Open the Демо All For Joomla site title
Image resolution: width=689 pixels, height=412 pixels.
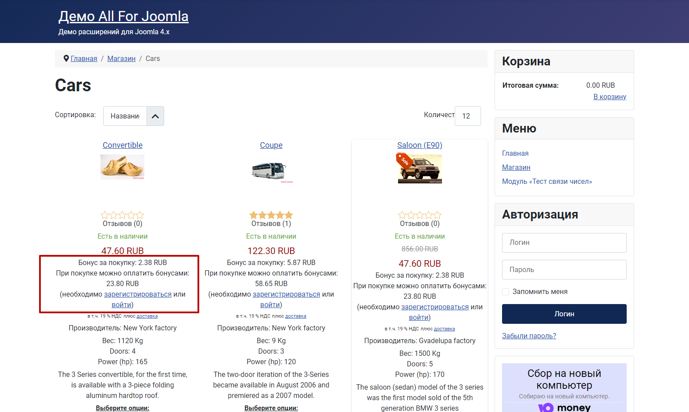pyautogui.click(x=124, y=16)
